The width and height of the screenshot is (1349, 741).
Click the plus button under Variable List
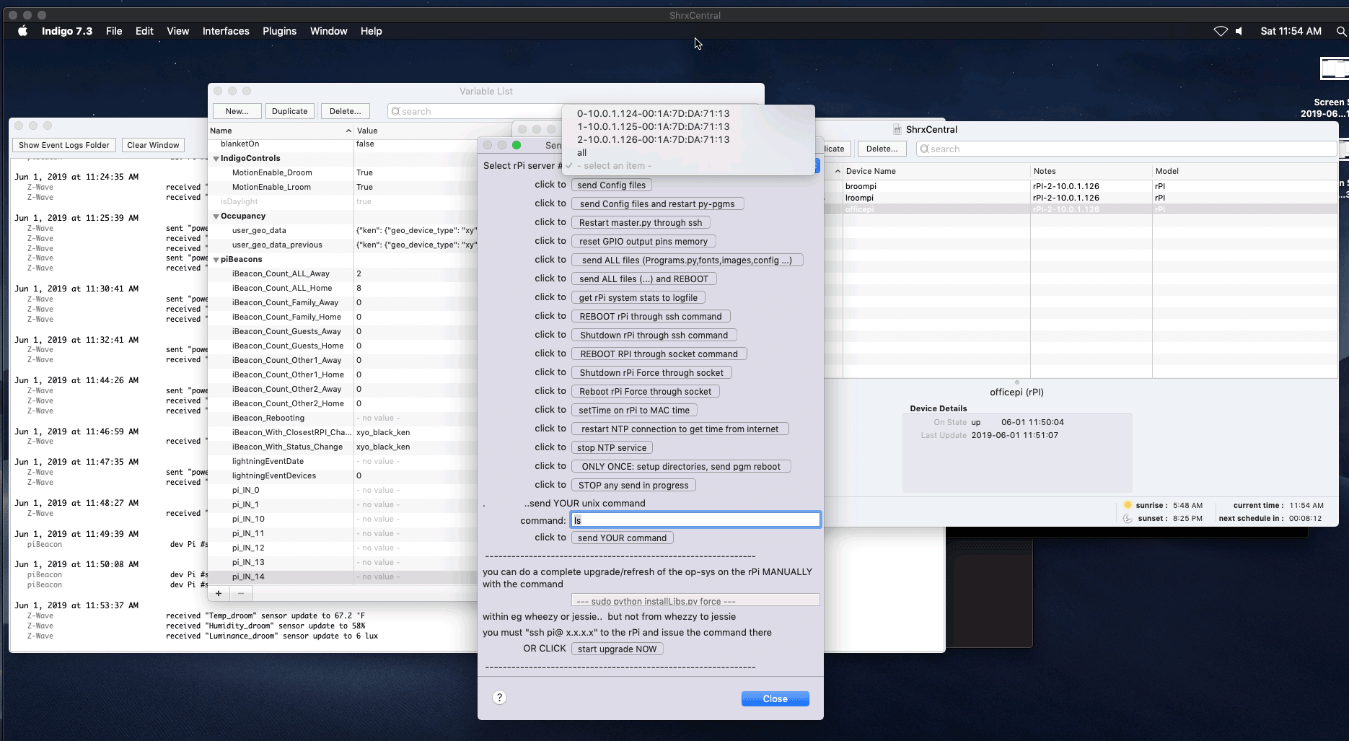tap(219, 593)
